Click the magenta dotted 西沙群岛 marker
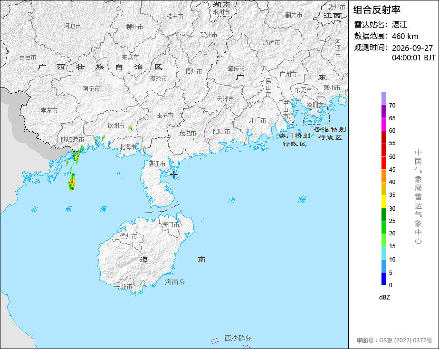 pyautogui.click(x=214, y=341)
